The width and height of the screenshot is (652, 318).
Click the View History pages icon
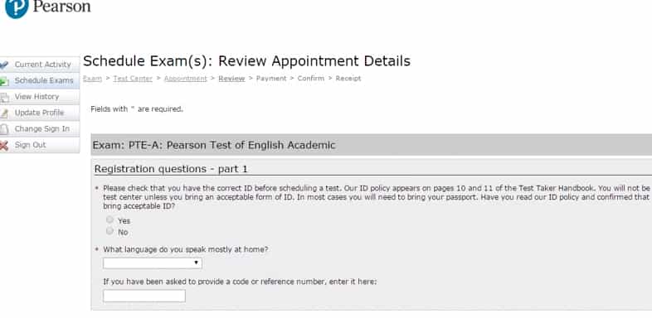4,98
